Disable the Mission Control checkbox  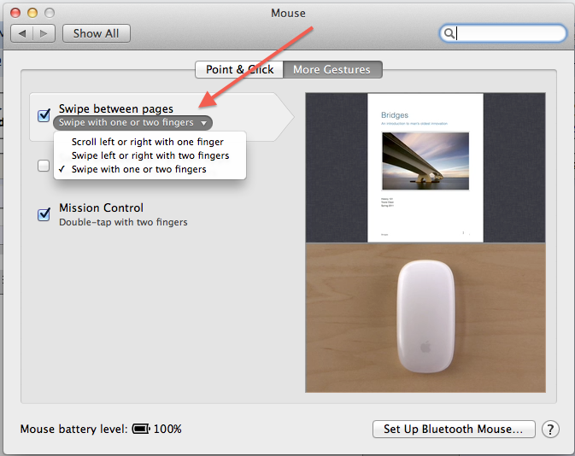pos(44,214)
